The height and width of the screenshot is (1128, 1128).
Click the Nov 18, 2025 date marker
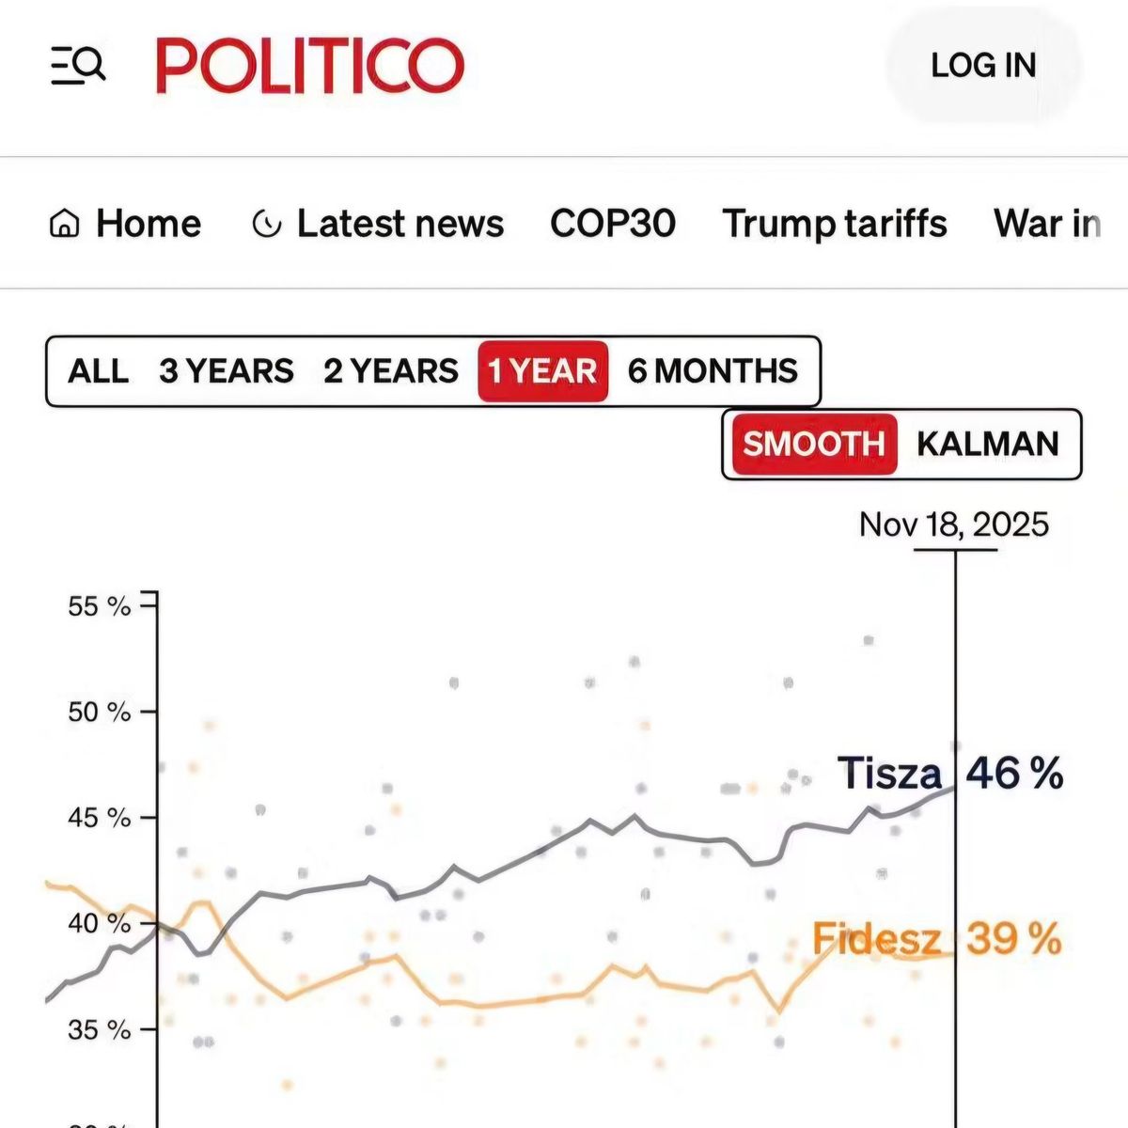(954, 525)
